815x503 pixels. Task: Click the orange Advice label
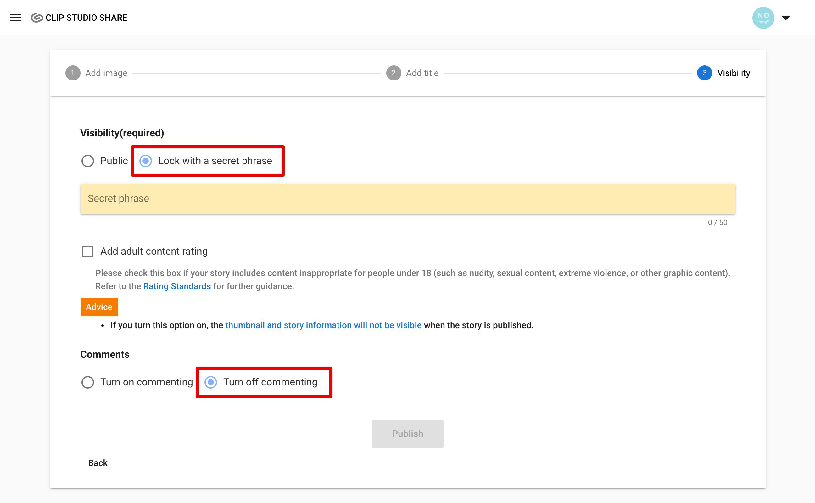pos(99,307)
